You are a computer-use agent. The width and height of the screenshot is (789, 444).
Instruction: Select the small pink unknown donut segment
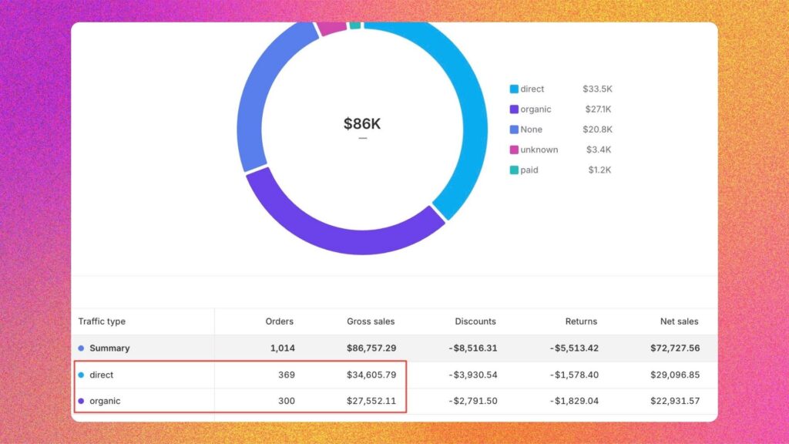pos(331,28)
